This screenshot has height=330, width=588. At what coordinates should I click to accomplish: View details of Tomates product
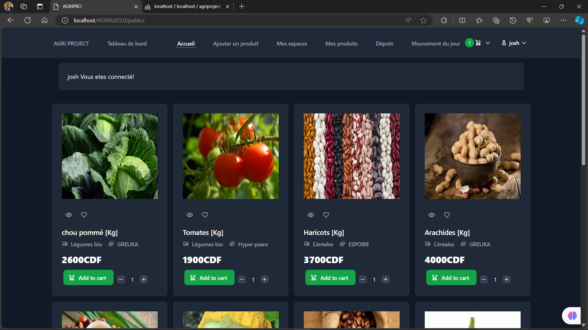tap(190, 215)
